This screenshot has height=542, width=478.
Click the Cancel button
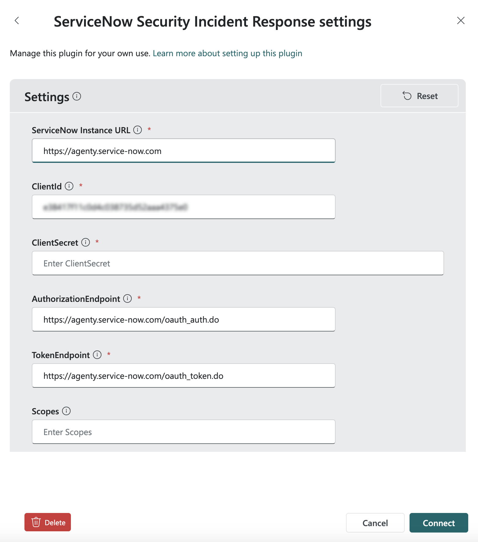(375, 523)
